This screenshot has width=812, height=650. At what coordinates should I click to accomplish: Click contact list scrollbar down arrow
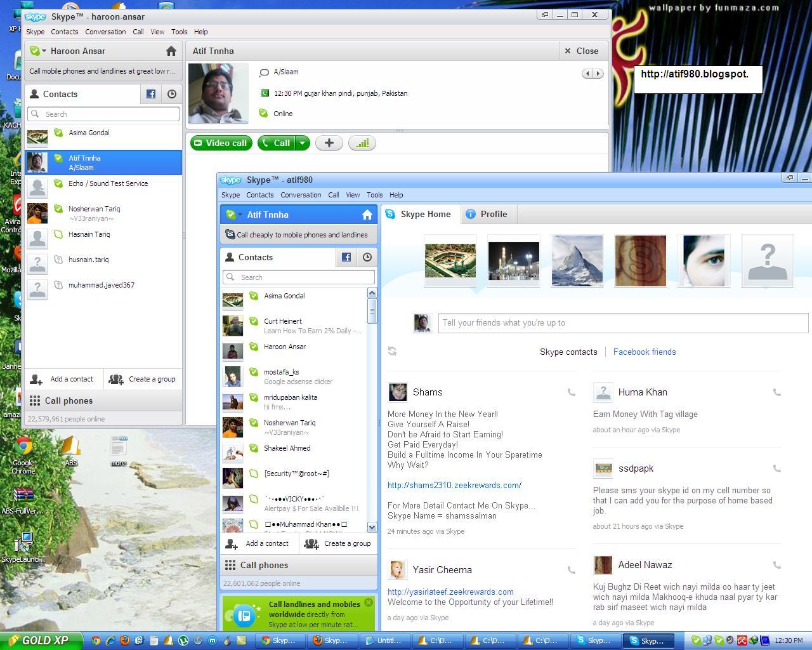pyautogui.click(x=372, y=527)
